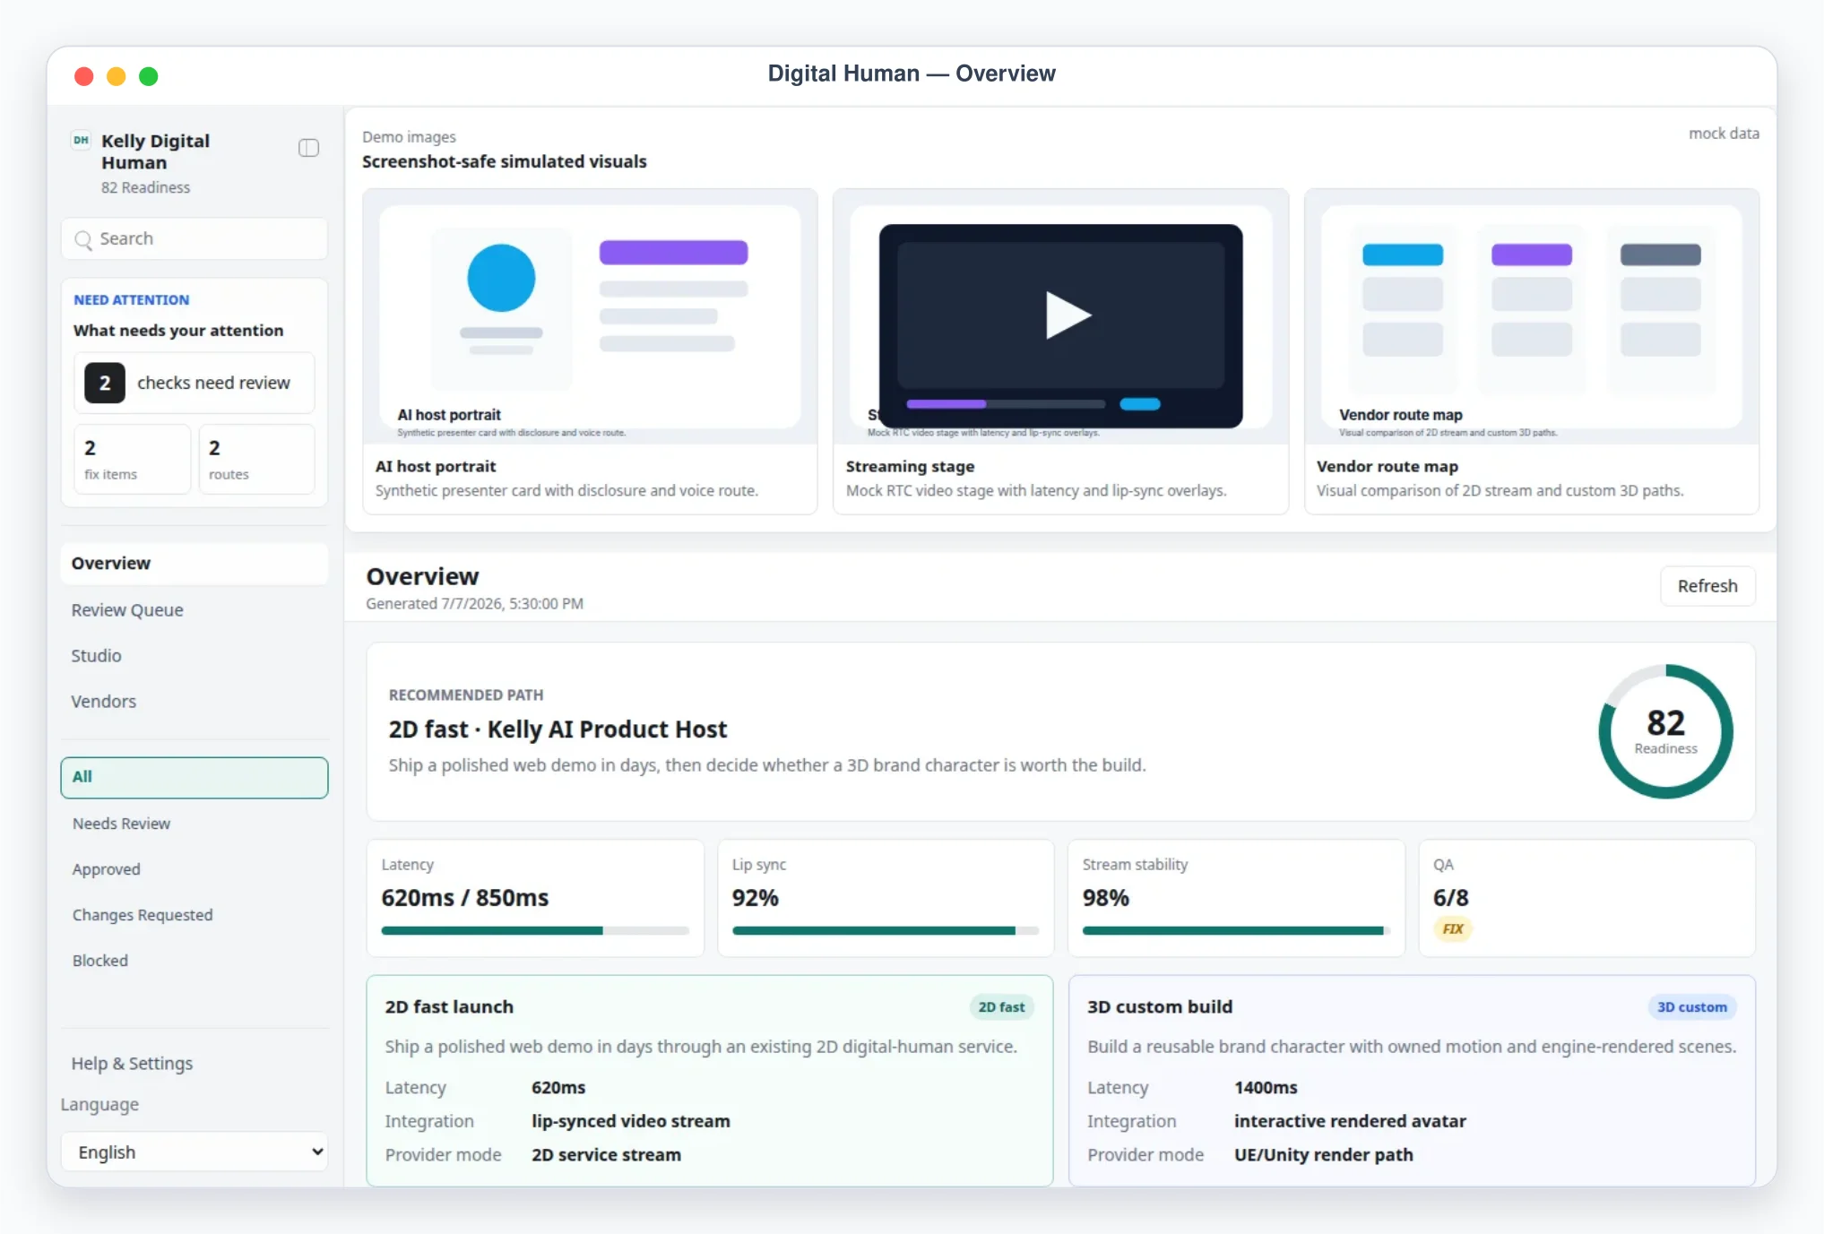Select the 2D fast launch card title
Screen dimensions: 1824x1234
click(449, 1007)
